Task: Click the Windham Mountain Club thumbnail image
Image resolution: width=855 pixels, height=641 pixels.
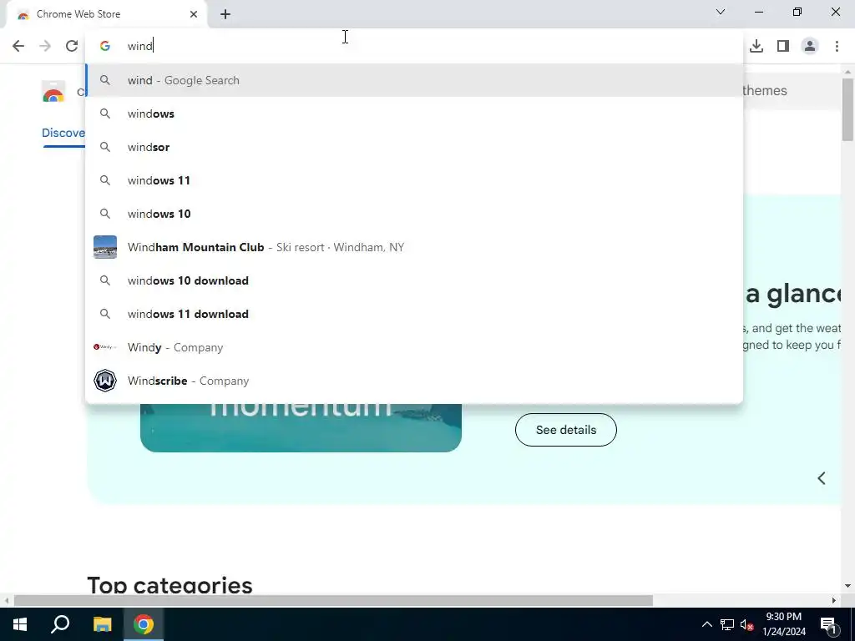Action: (104, 247)
